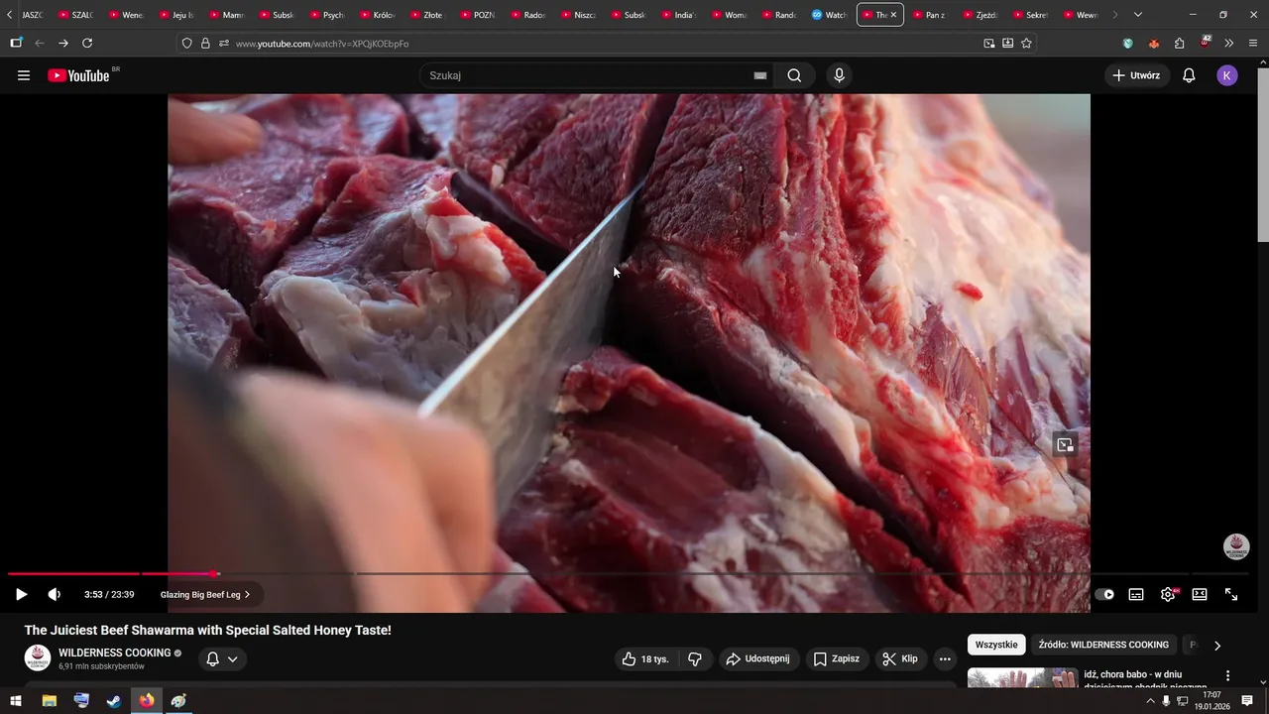Show more filter chips with right arrow
The width and height of the screenshot is (1269, 714).
[1217, 646]
